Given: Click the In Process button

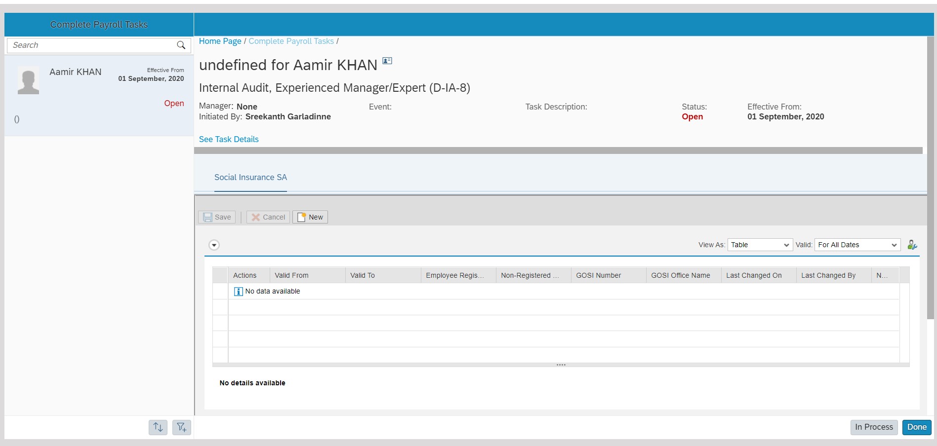Looking at the screenshot, I should [x=874, y=427].
